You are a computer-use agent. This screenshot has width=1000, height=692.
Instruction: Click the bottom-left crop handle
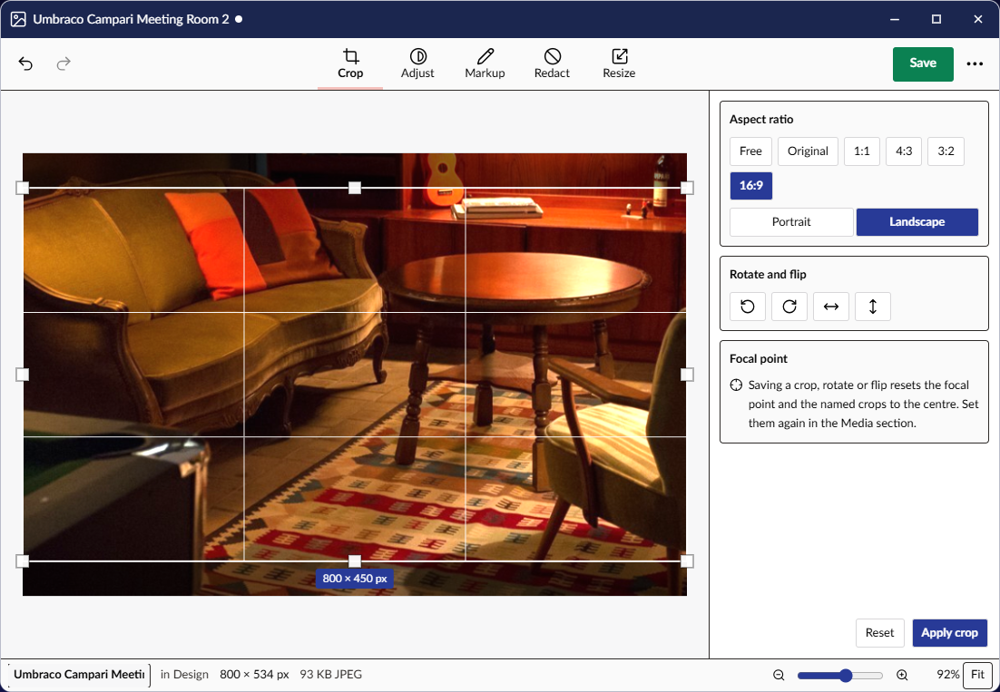coord(23,560)
